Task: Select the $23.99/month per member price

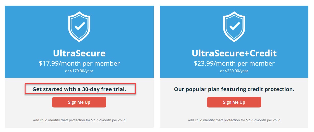Action: [x=234, y=63]
